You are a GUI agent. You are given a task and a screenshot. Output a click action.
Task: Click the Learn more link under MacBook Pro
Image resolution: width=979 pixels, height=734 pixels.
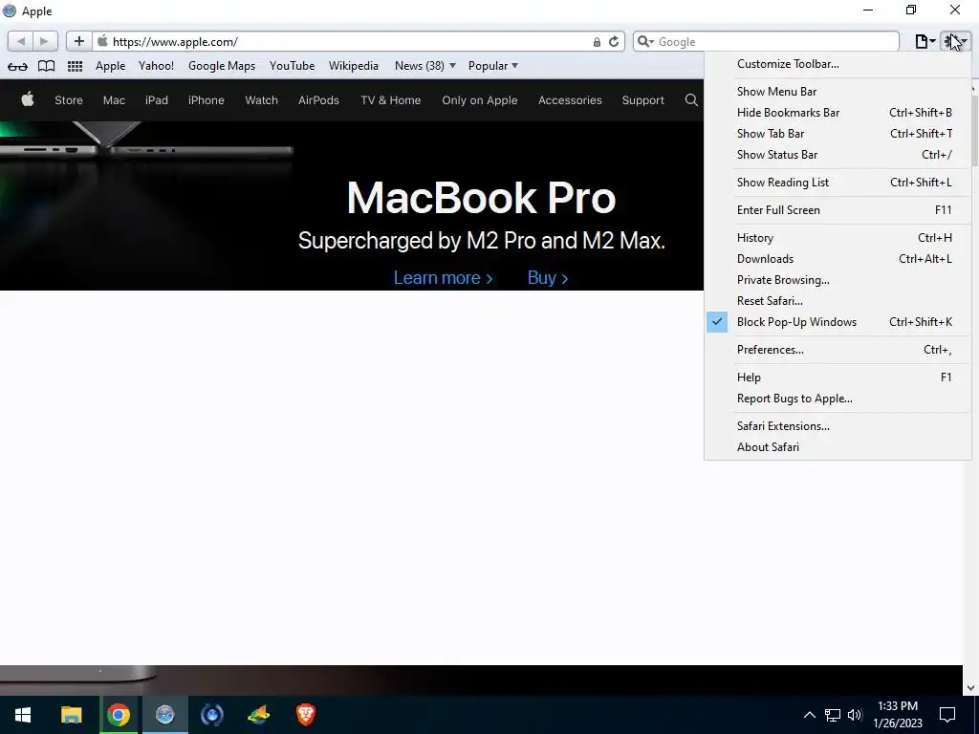pos(443,278)
